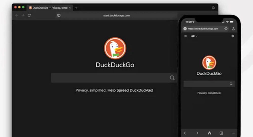Viewport: 253px width, 137px height.
Task: Select the DuckDuckGo — Privacy, simplified tab
Action: pos(50,8)
